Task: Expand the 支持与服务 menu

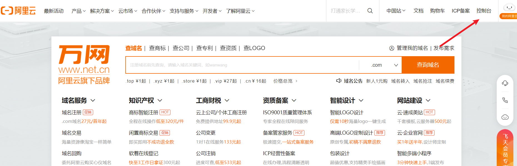Action: [184, 11]
